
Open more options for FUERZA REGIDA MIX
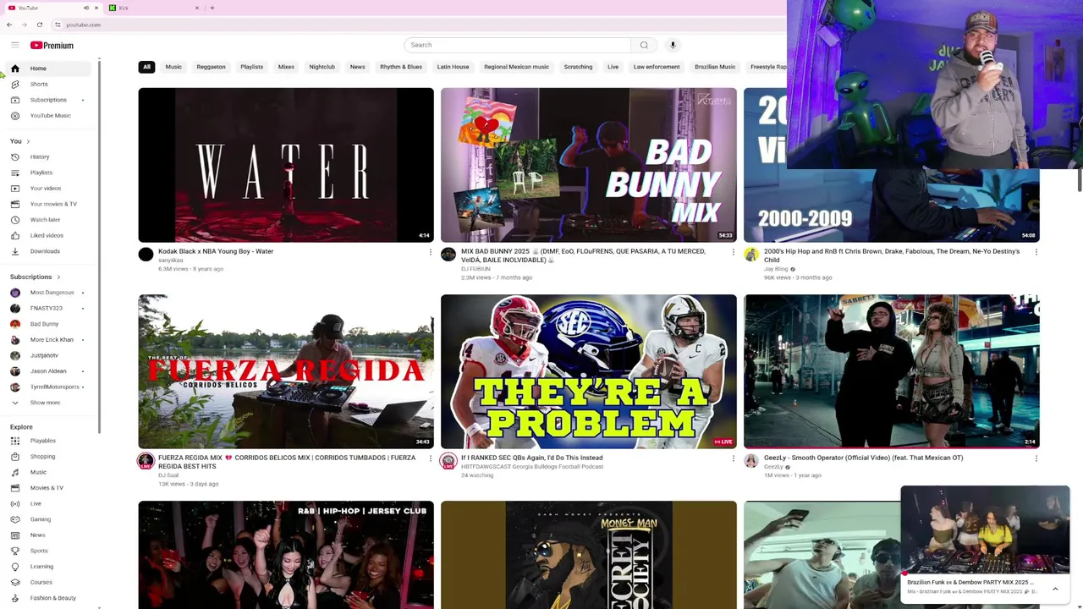tap(430, 458)
